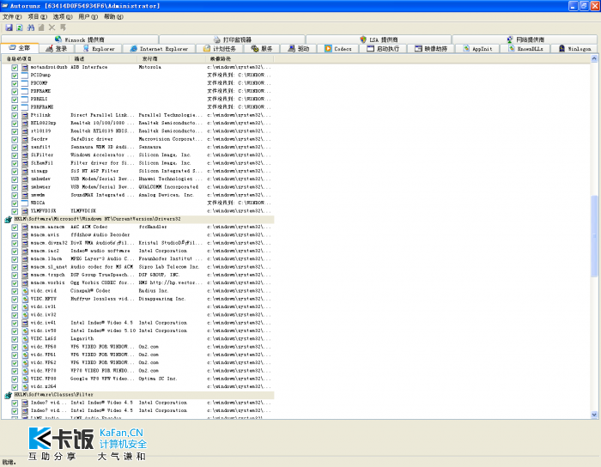Click the Delete X toolbar icon
This screenshot has width=601, height=467.
point(52,27)
